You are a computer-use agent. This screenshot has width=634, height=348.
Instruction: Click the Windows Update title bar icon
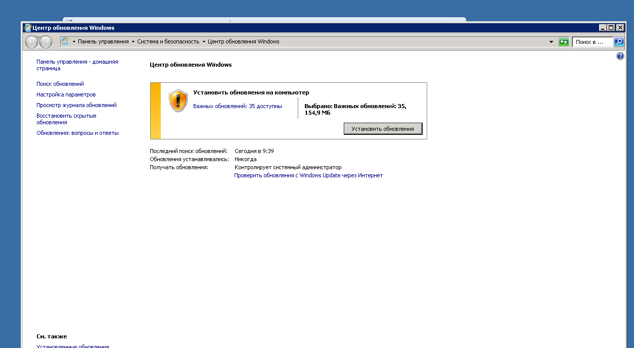[x=28, y=28]
